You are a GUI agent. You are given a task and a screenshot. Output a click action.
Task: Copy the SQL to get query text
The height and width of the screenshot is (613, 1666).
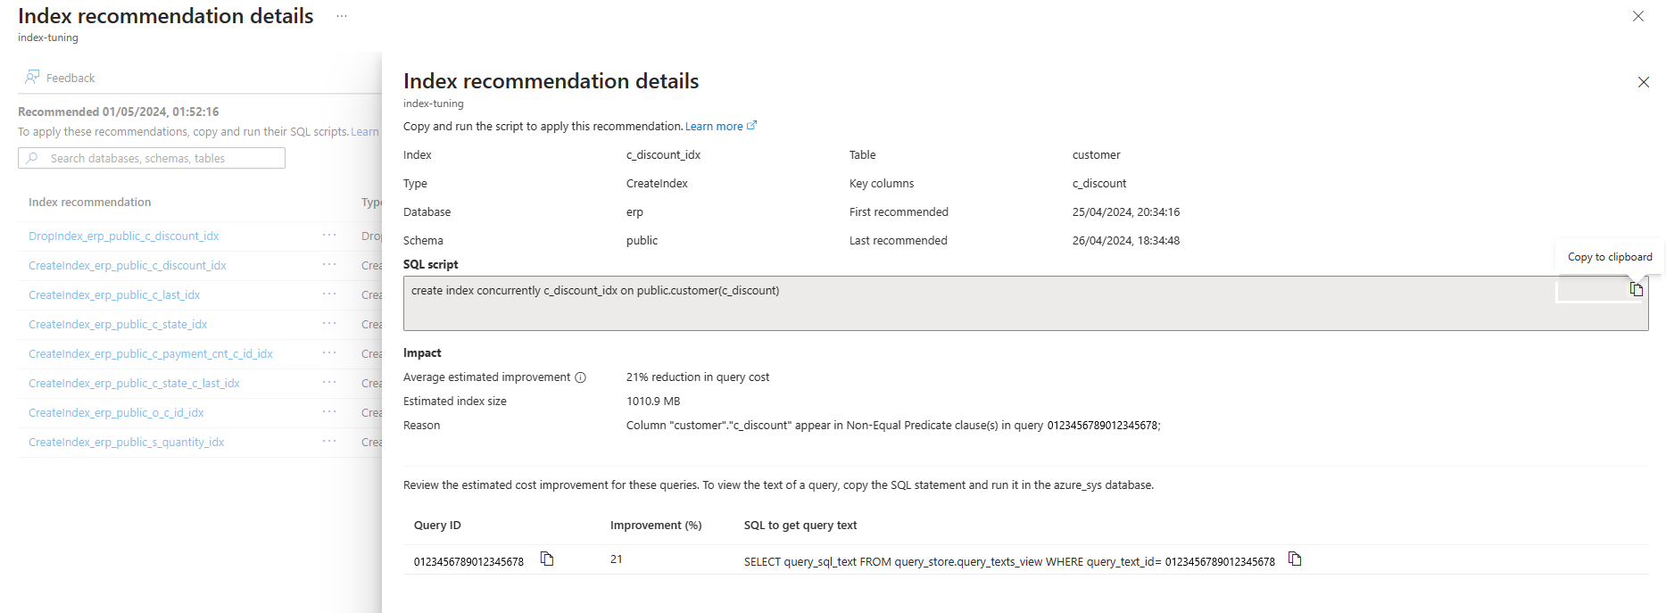pos(1295,559)
